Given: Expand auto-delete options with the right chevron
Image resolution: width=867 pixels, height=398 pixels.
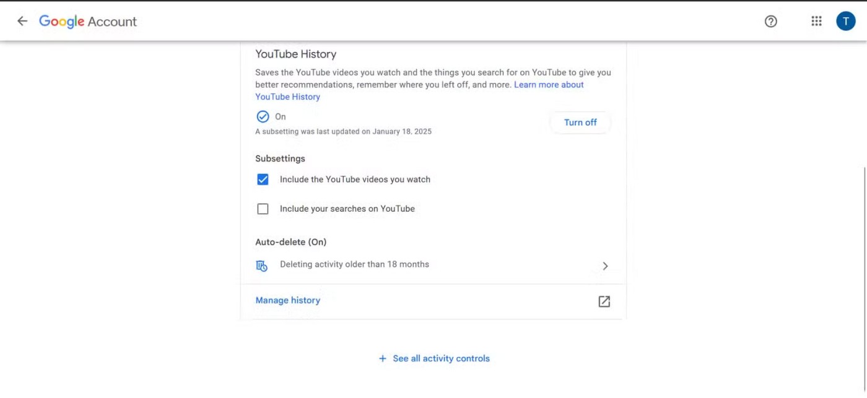Looking at the screenshot, I should coord(605,266).
